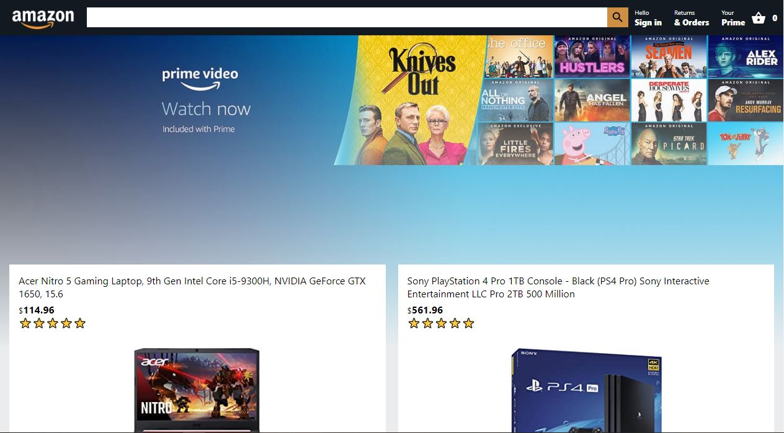Open the Andy Murray Resurfacing thumbnail

746,100
